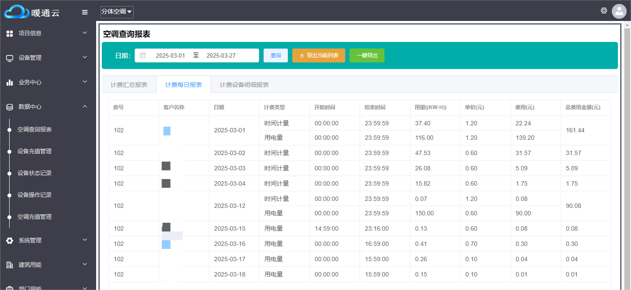Click the 项目信息 grid icon
This screenshot has width=631, height=290.
click(x=10, y=33)
